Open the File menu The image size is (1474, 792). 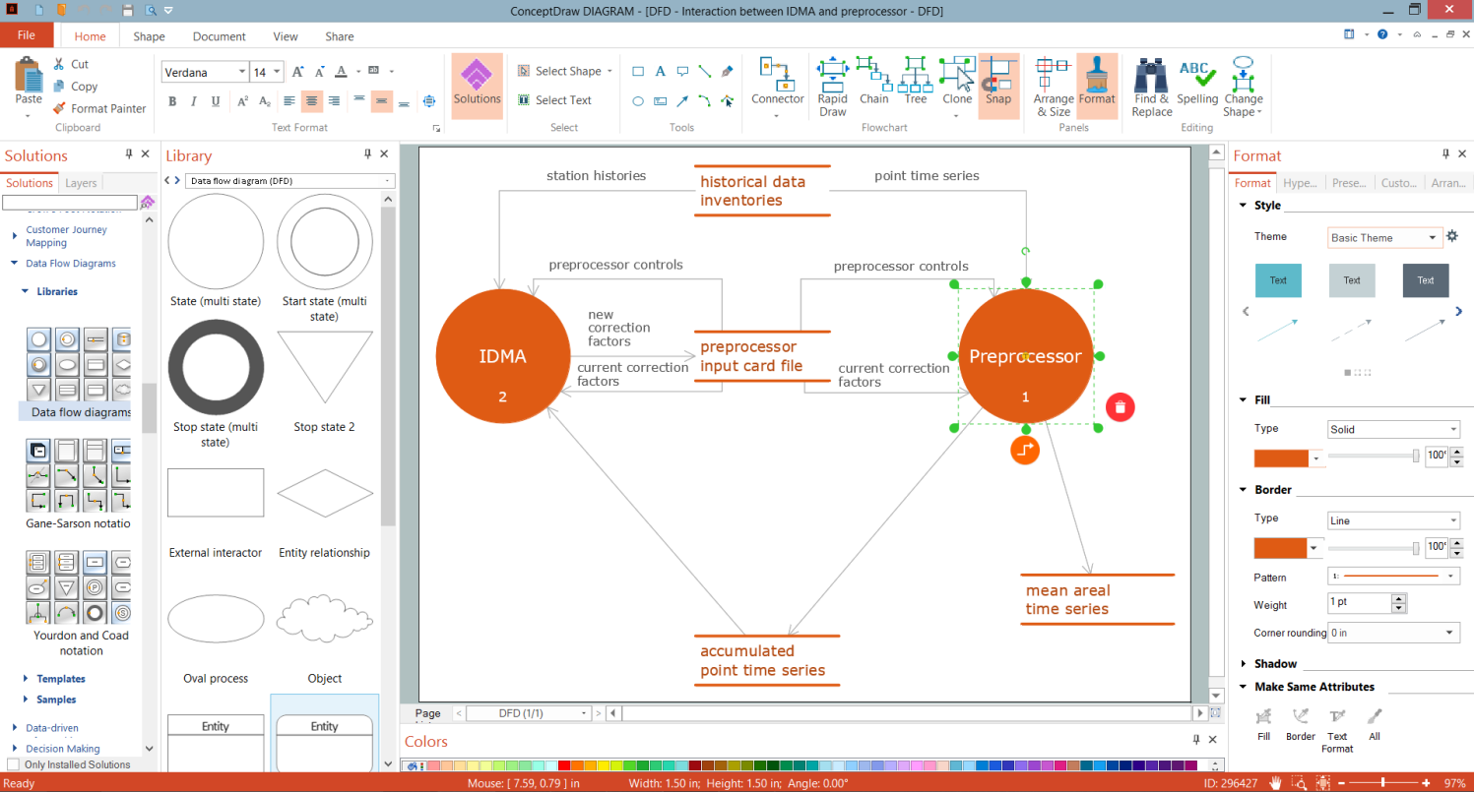coord(27,34)
